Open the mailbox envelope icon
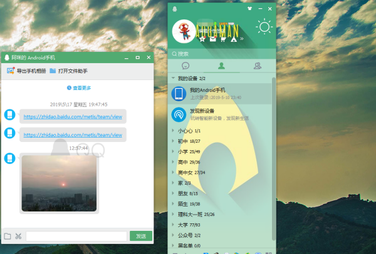 pyautogui.click(x=213, y=39)
